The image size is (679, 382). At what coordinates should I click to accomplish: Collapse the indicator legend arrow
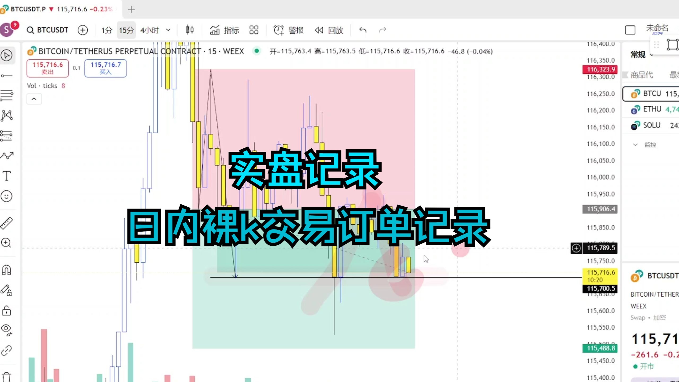pos(34,99)
